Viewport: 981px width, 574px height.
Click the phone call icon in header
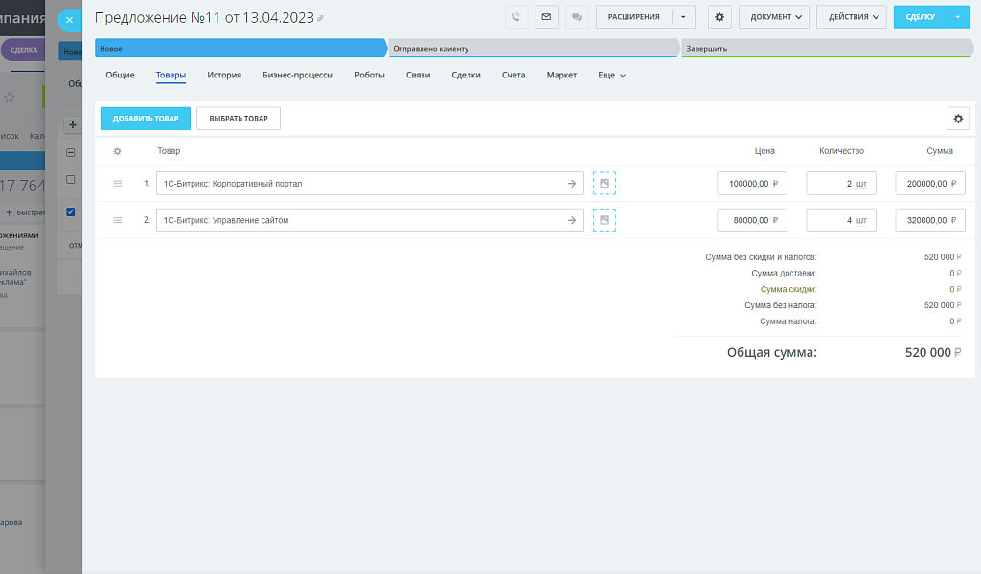[516, 17]
